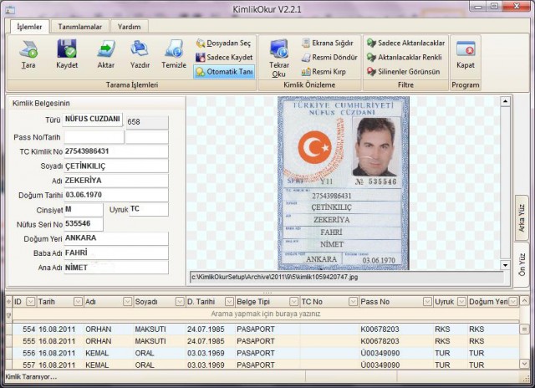Toggle the Otomatik Tanı option
Screen dimensions: 535x388
coord(224,72)
